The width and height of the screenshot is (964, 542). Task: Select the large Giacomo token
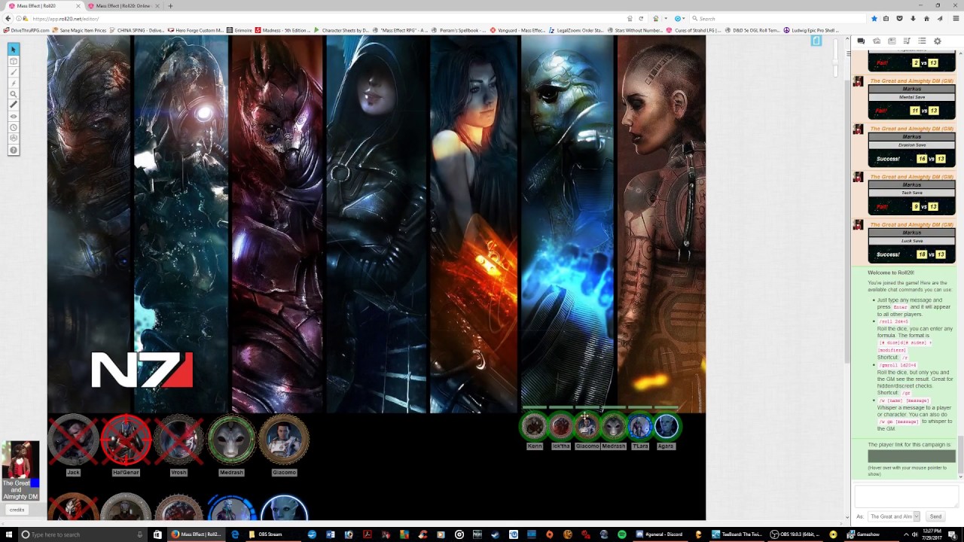point(284,440)
